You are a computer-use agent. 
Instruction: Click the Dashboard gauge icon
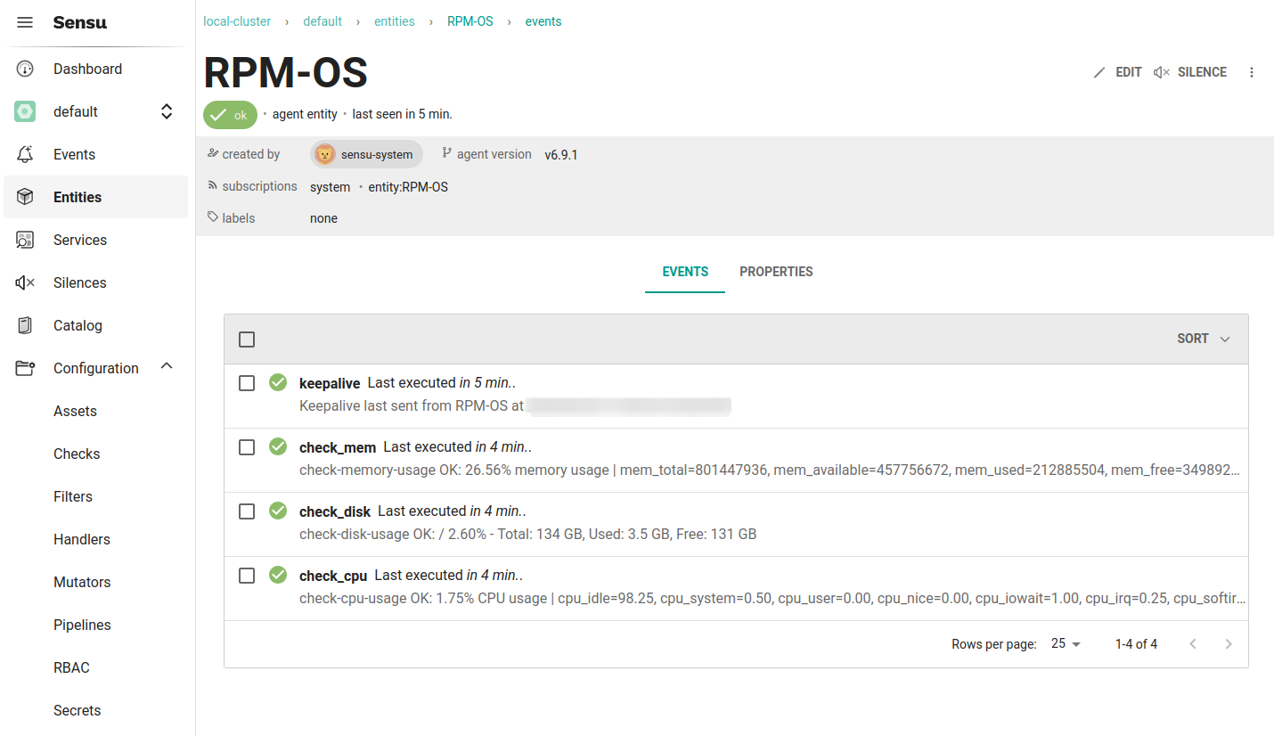[x=25, y=69]
